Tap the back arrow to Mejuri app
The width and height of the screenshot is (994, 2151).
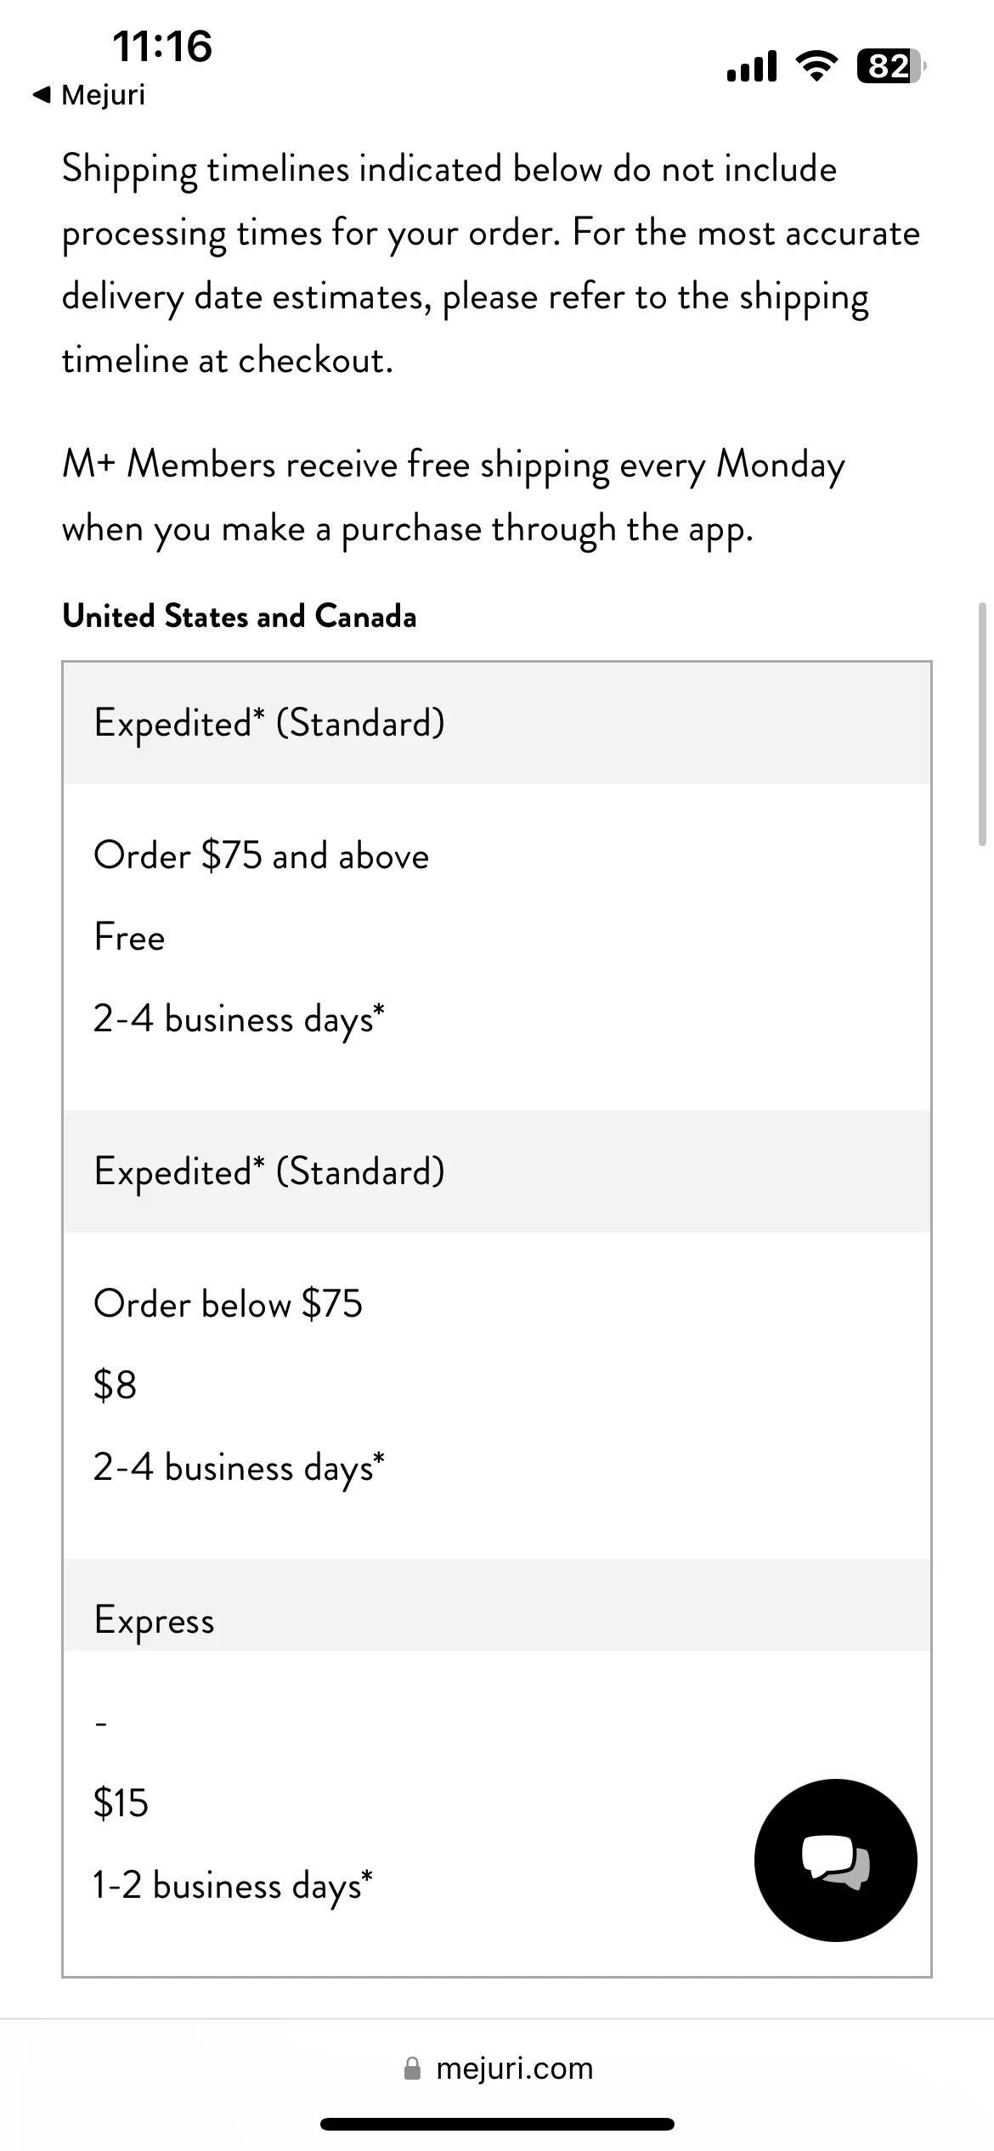[x=42, y=95]
